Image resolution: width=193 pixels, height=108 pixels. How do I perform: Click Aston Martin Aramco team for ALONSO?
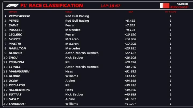(82, 53)
